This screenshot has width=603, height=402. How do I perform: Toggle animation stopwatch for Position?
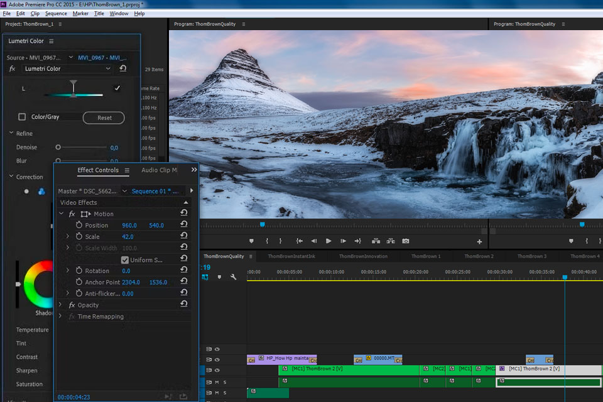click(x=79, y=225)
